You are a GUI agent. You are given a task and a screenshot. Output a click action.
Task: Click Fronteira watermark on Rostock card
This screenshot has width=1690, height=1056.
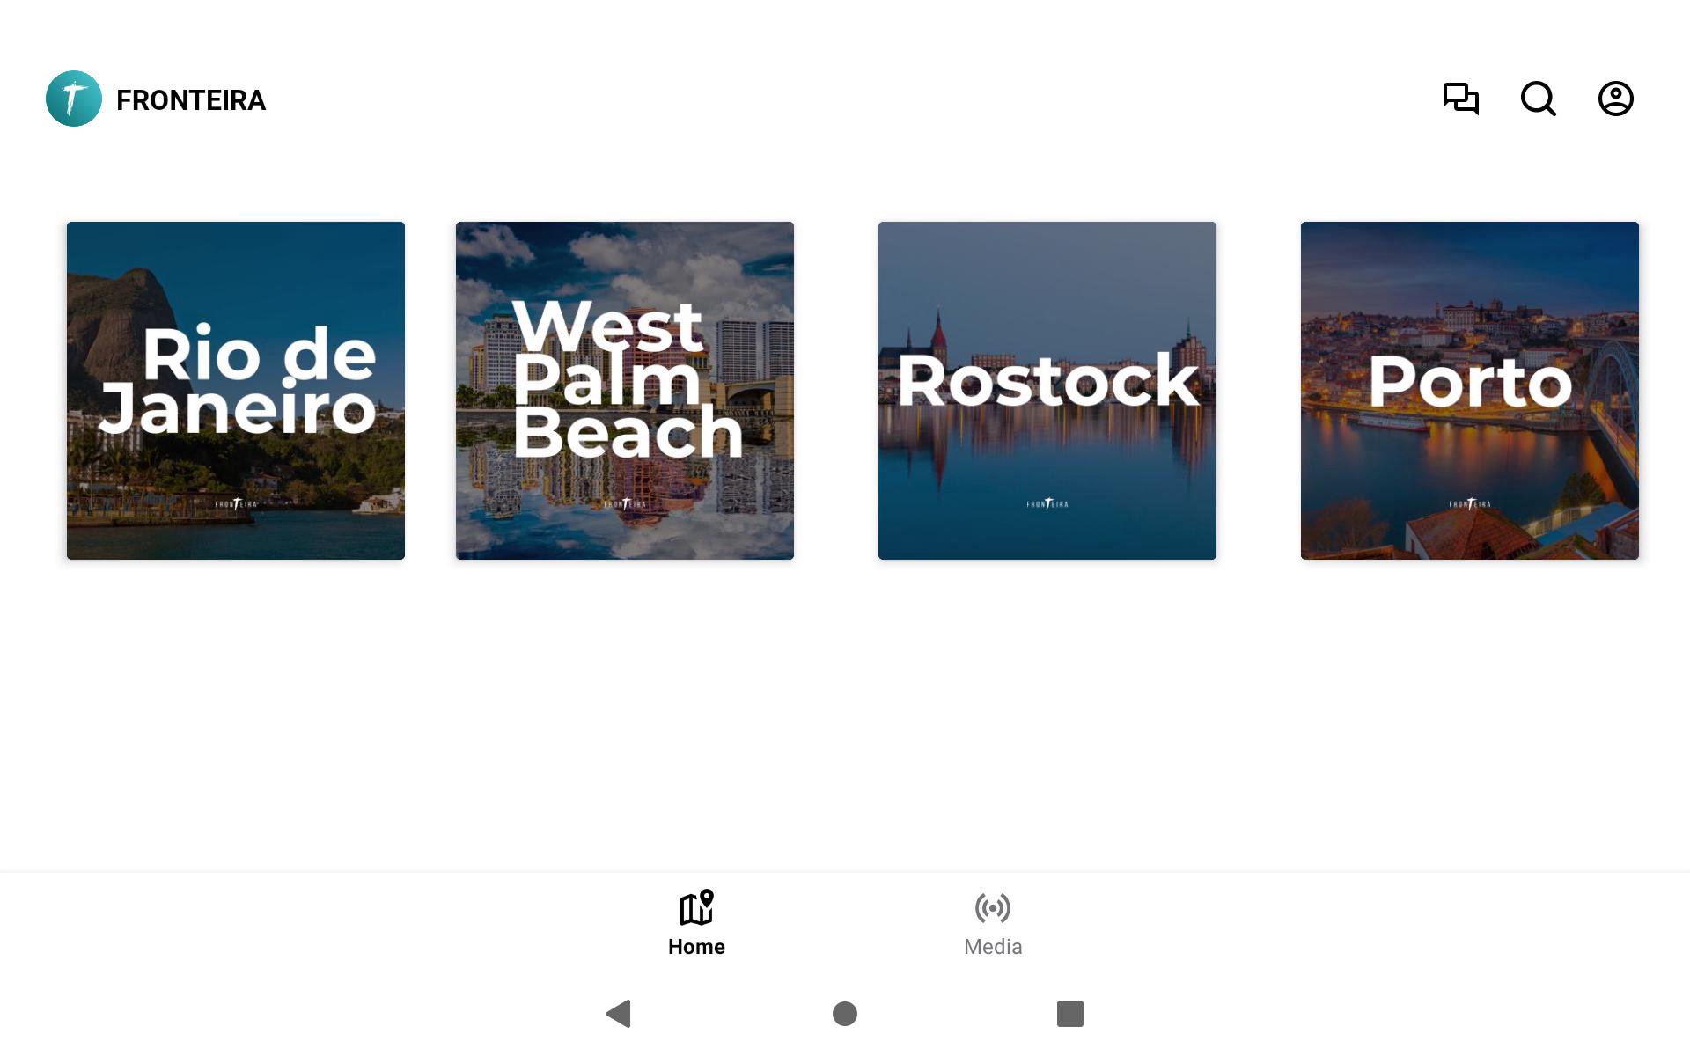pos(1047,504)
